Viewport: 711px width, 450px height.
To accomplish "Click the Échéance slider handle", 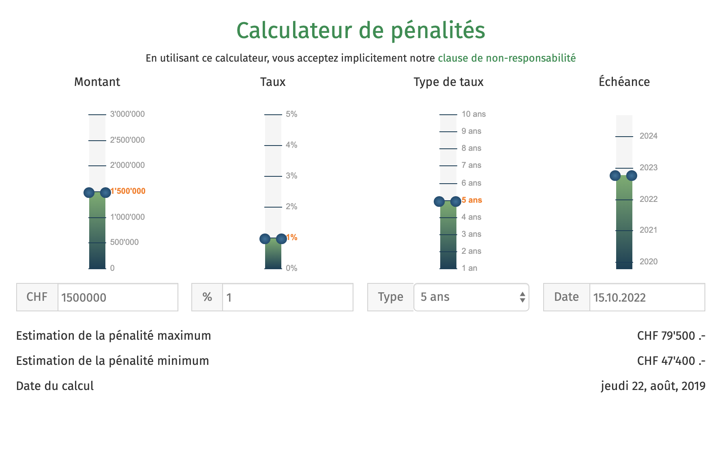I will pyautogui.click(x=623, y=176).
